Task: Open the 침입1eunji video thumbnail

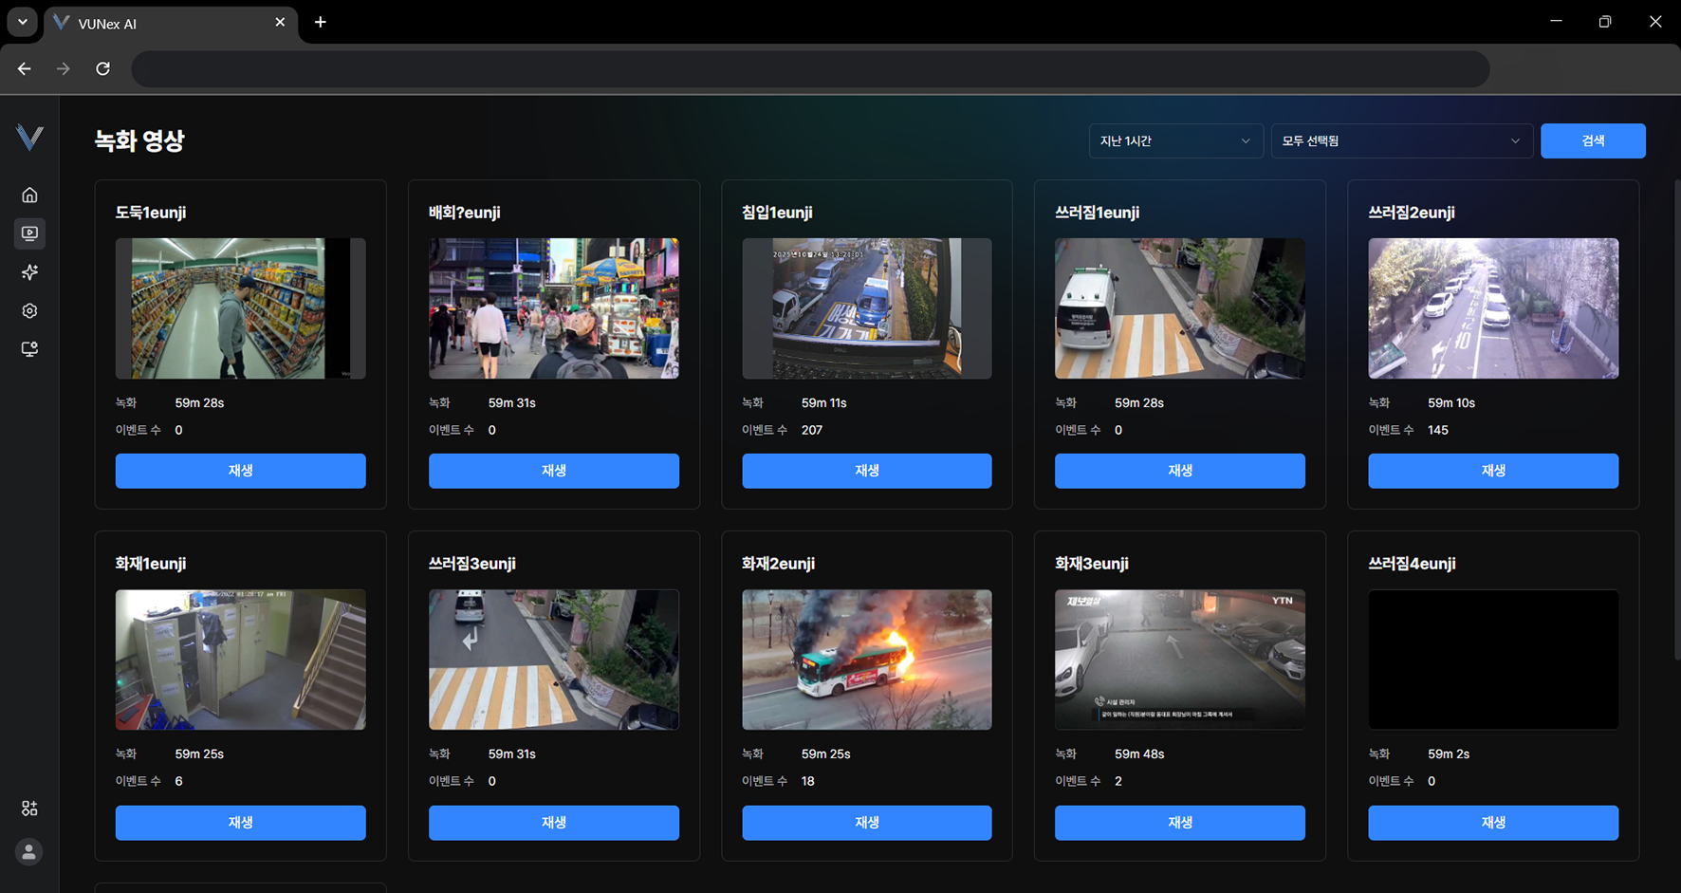Action: tap(866, 308)
